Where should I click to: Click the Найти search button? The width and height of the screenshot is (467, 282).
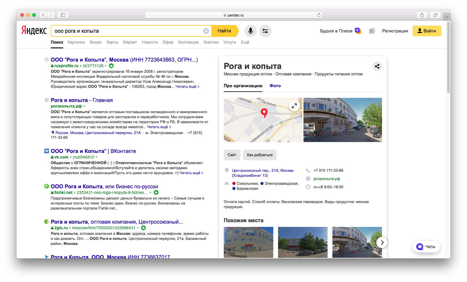(224, 31)
